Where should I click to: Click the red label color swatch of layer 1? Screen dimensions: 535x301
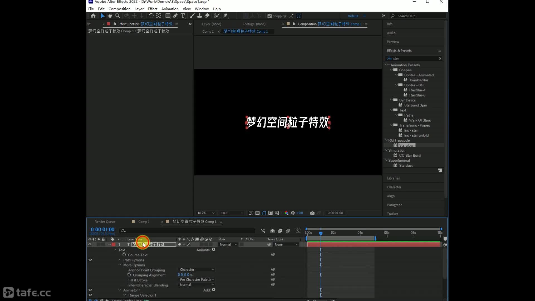(114, 244)
